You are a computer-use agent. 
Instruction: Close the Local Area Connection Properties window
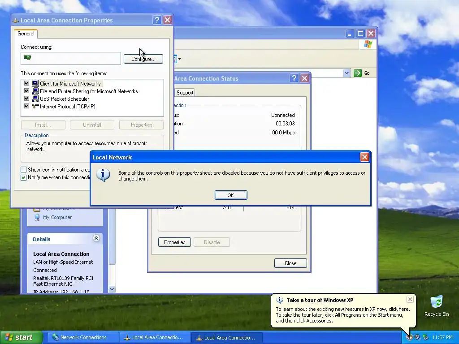[x=168, y=20]
